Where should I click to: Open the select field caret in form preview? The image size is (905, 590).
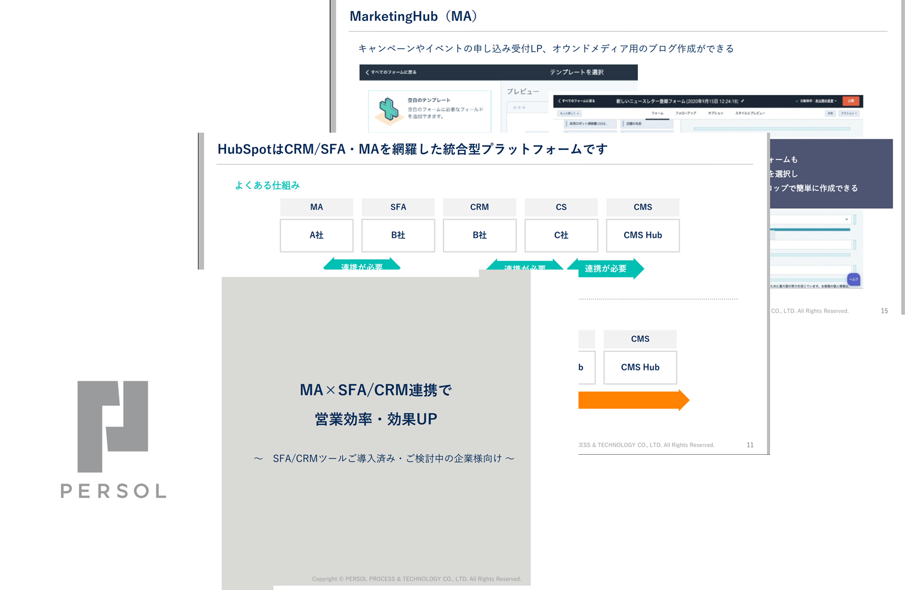[848, 219]
